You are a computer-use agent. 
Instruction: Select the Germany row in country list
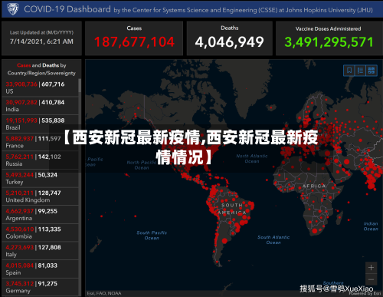[40, 287]
